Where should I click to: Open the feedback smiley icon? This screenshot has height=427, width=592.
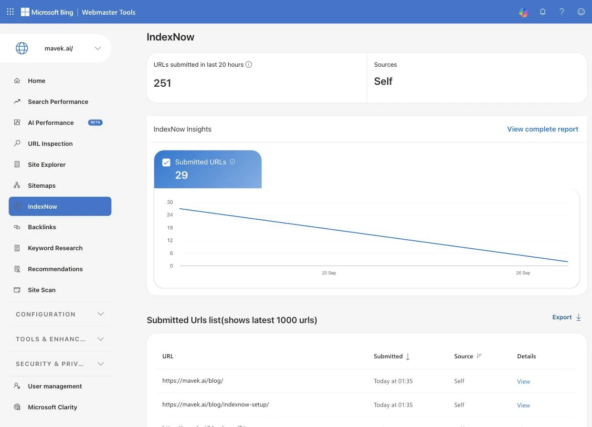pos(581,12)
